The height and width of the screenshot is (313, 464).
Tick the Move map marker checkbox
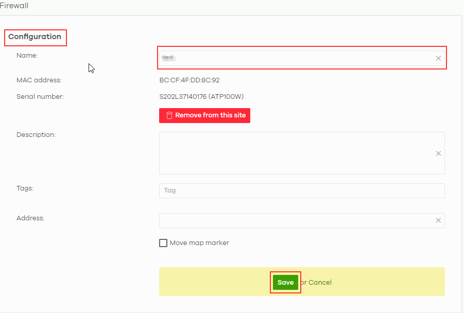pyautogui.click(x=163, y=243)
